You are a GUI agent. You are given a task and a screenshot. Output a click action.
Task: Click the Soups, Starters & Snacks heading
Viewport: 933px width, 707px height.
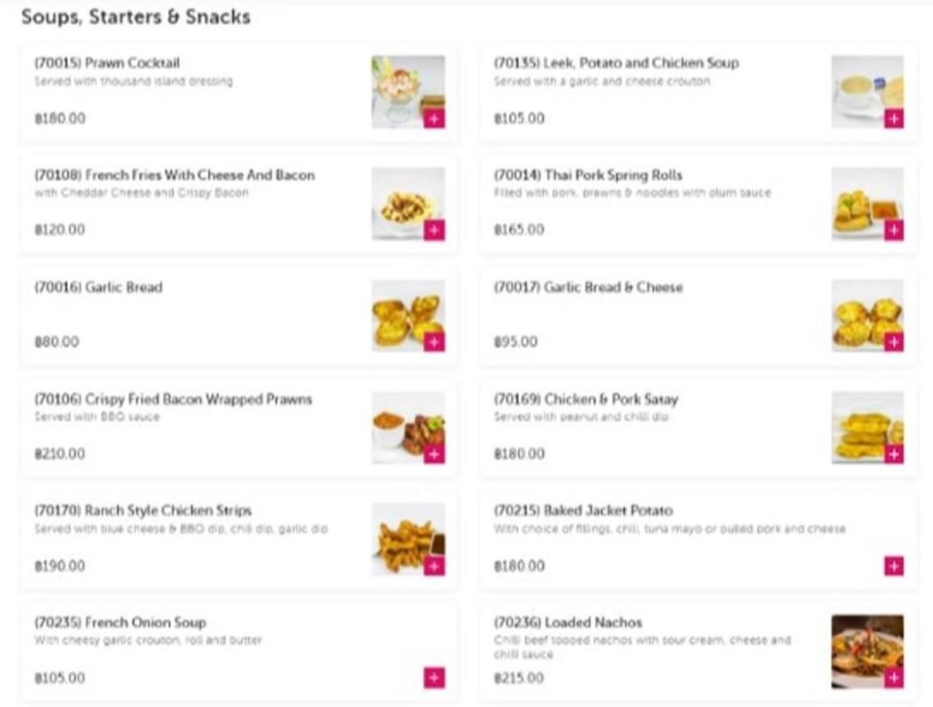(136, 17)
